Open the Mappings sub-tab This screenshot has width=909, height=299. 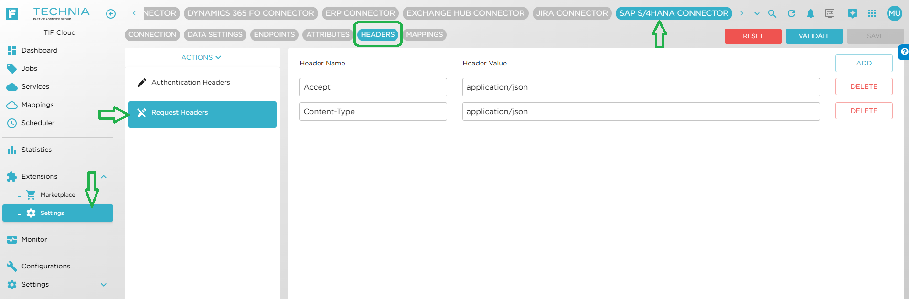[425, 34]
